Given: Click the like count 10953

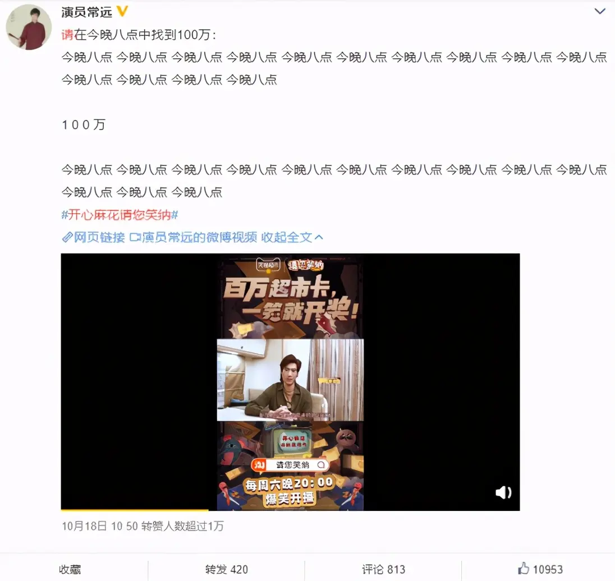Looking at the screenshot, I should tap(548, 569).
